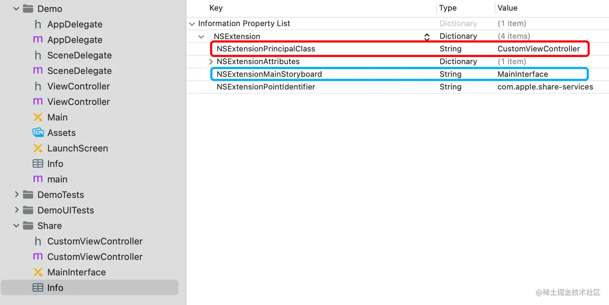Click the (1 item) value for NSExtensionAttributes

512,61
